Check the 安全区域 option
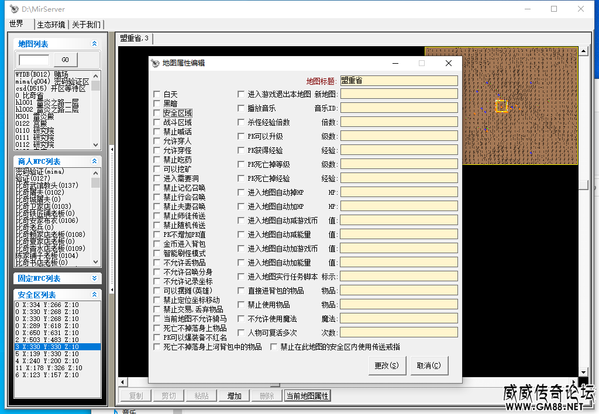This screenshot has height=414, width=599. 157,113
